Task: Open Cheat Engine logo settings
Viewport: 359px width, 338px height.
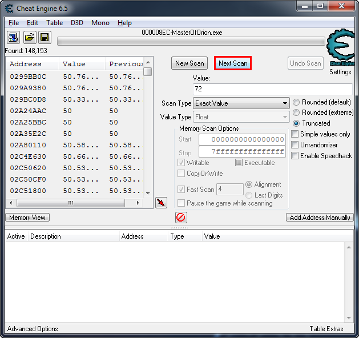Action: click(341, 47)
